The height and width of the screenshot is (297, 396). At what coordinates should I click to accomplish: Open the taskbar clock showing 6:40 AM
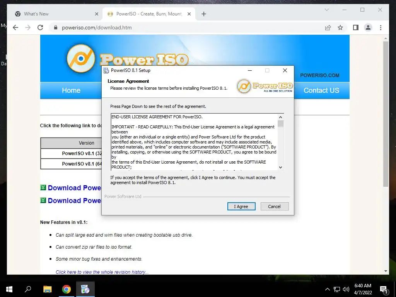363,289
